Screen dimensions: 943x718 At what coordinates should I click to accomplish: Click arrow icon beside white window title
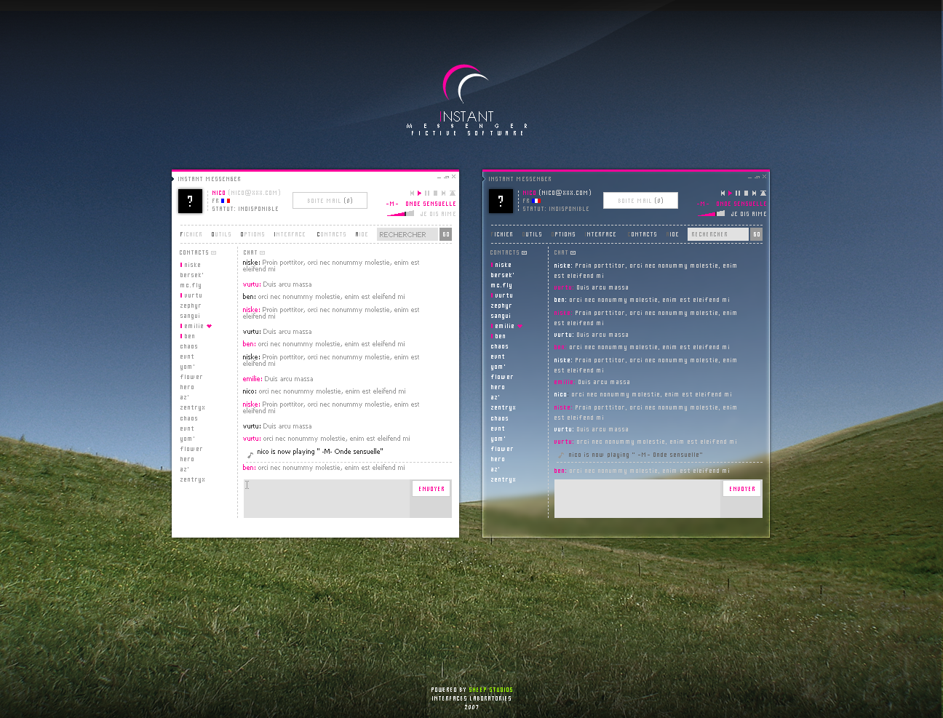[173, 178]
